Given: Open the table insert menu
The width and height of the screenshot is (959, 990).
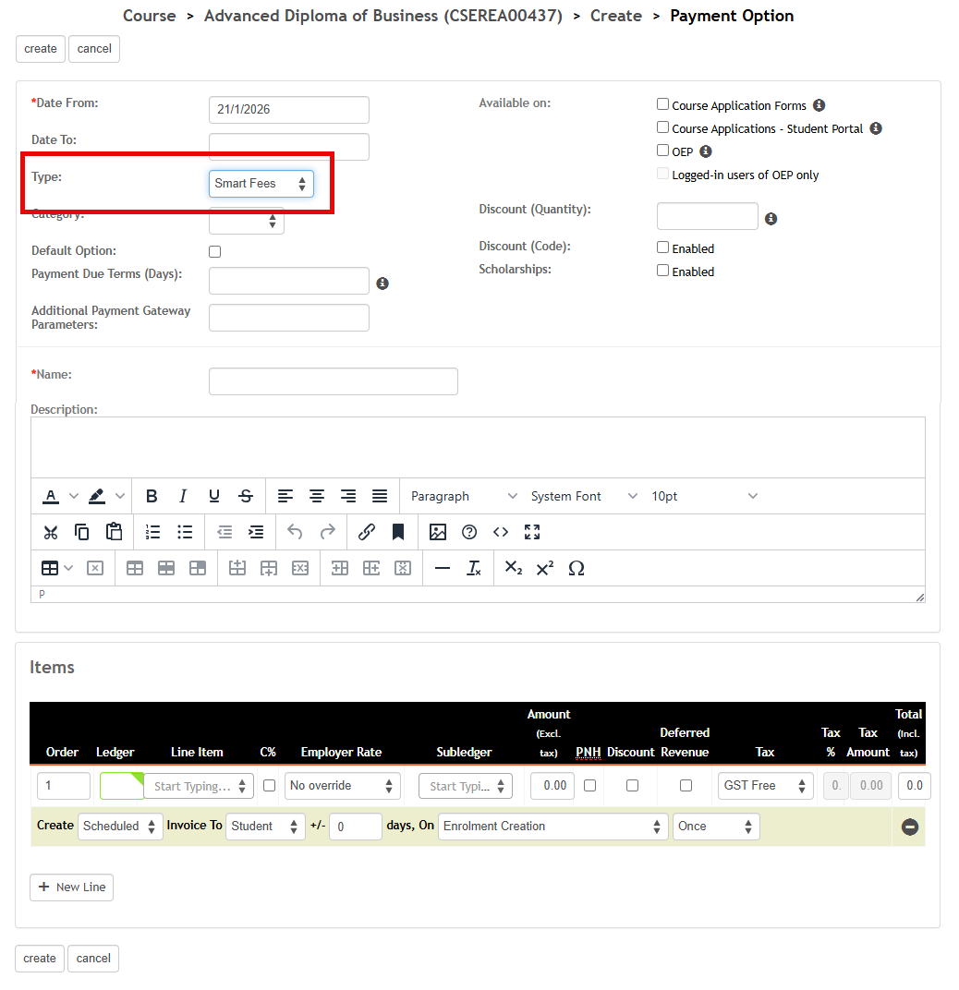Looking at the screenshot, I should click(x=57, y=568).
